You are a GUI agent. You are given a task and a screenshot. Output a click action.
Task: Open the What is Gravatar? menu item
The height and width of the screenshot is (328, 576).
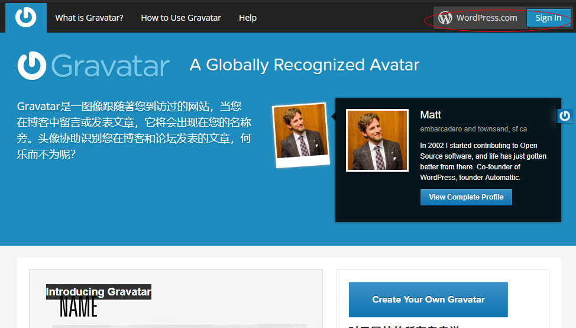point(89,18)
